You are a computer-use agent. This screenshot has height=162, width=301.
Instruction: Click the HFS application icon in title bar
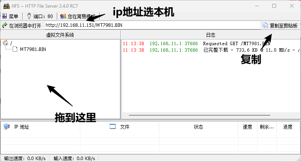coord(6,6)
